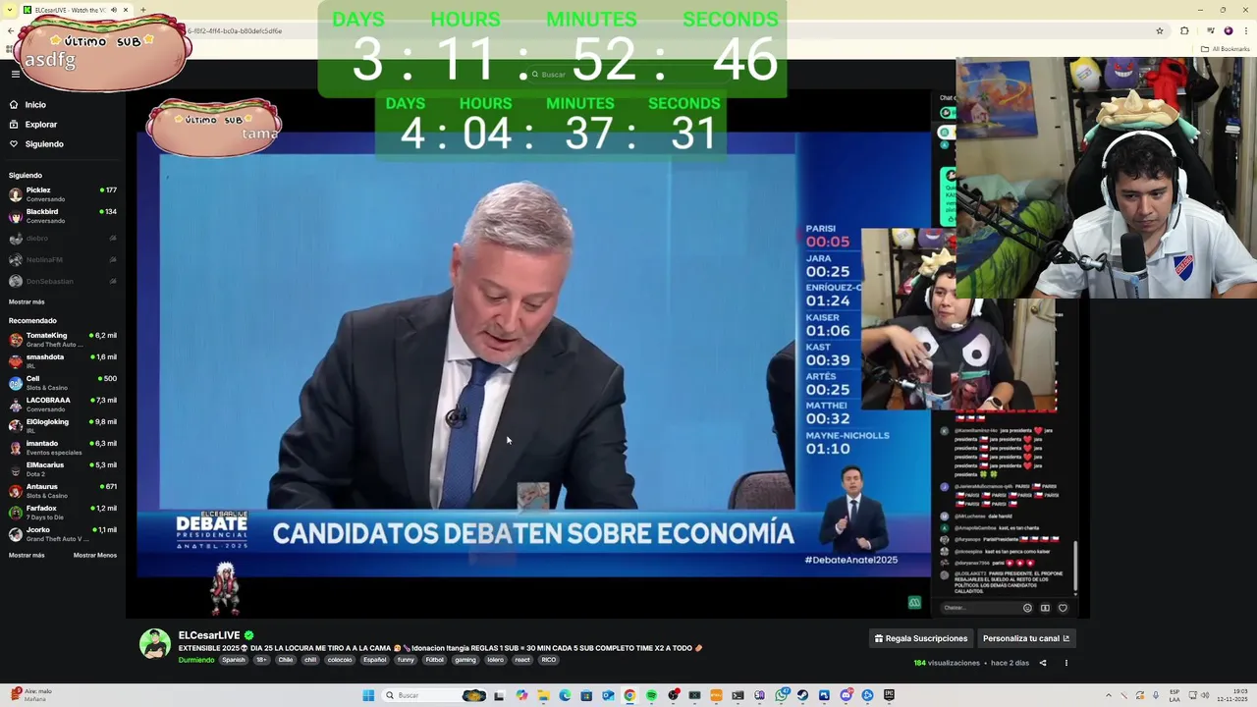1257x707 pixels.
Task: Open Windows Start menu
Action: pyautogui.click(x=368, y=695)
